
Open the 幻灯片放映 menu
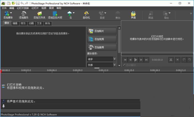pos(23,8)
